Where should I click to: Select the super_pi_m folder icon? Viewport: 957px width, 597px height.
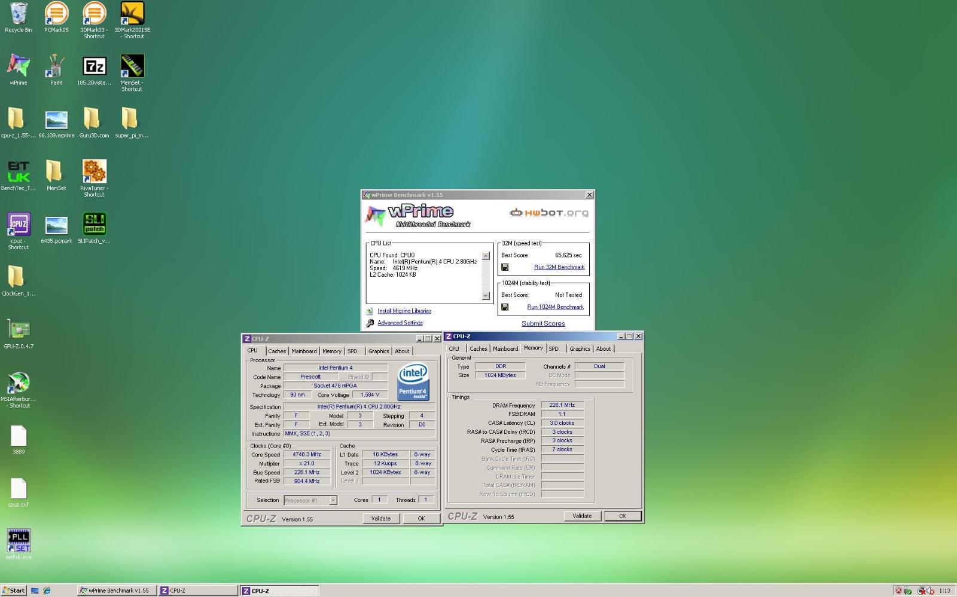pyautogui.click(x=132, y=122)
